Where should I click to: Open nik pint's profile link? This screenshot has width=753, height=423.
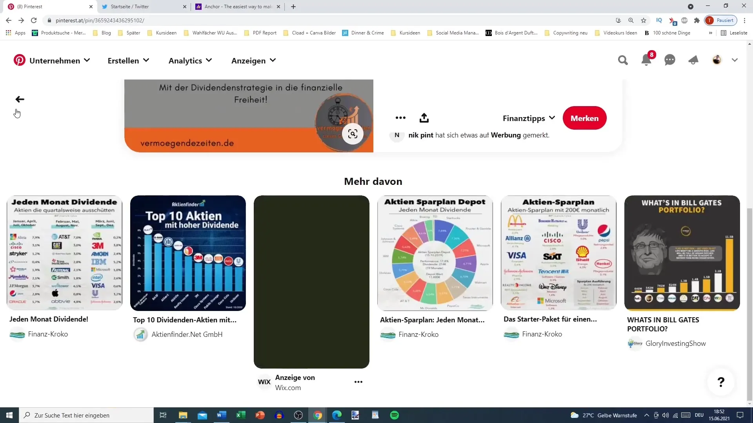pyautogui.click(x=421, y=135)
